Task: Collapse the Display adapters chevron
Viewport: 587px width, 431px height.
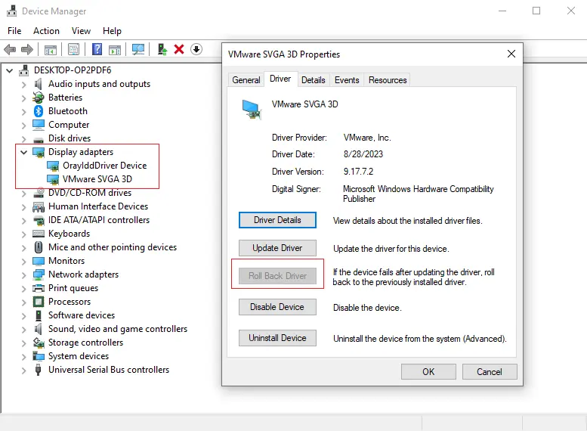Action: pos(23,152)
